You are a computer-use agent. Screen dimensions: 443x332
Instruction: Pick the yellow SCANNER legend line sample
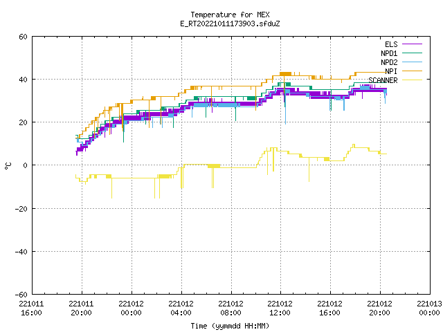coord(413,80)
